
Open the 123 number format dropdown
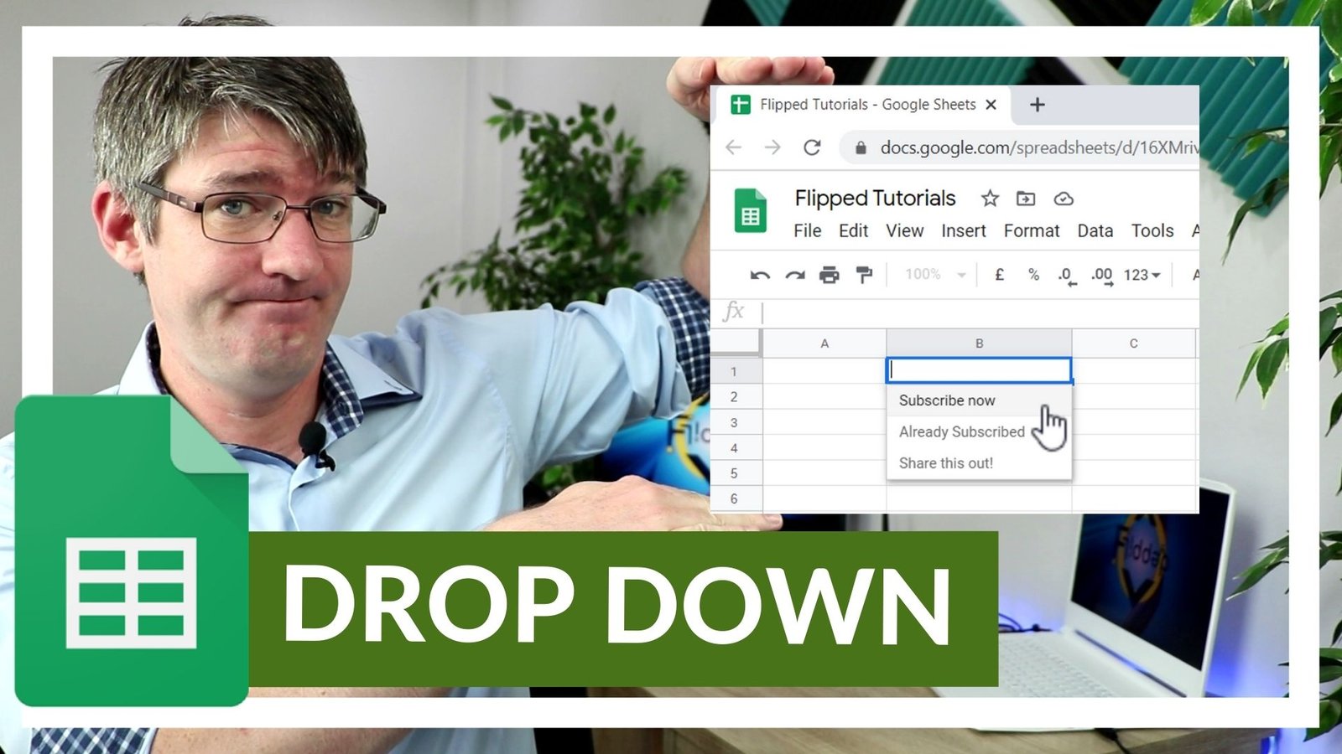(1141, 274)
